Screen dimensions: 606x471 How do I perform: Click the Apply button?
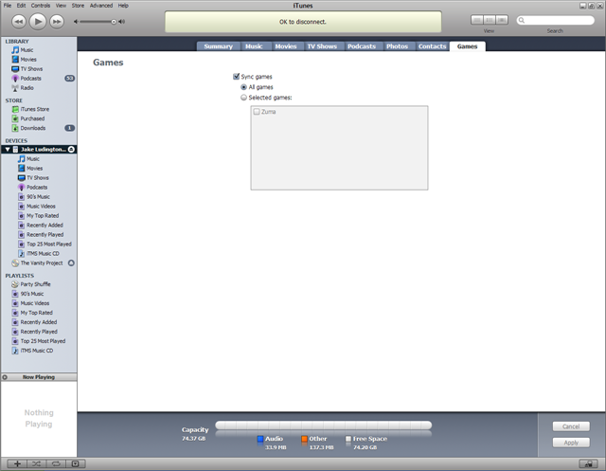[571, 443]
